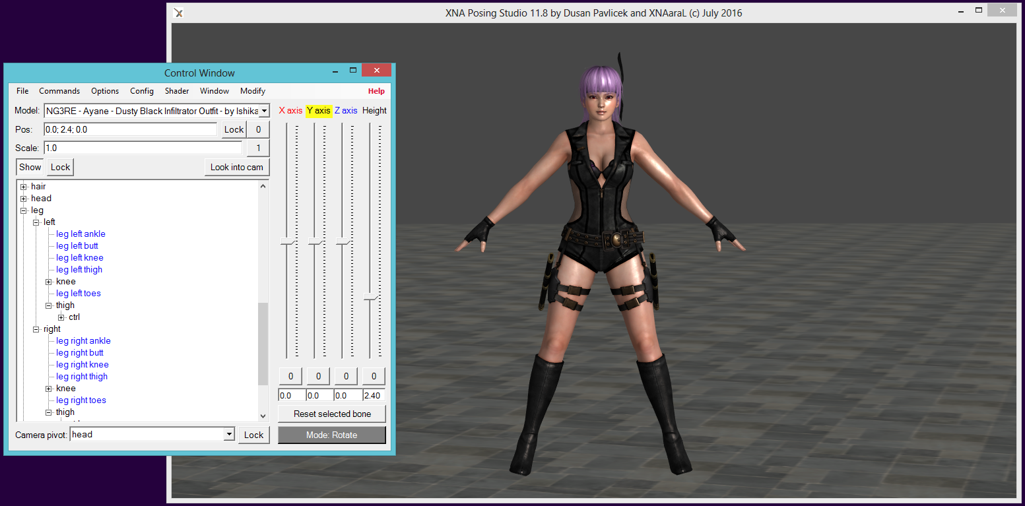Open the Model selection dropdown
This screenshot has height=506, width=1025.
coord(264,111)
